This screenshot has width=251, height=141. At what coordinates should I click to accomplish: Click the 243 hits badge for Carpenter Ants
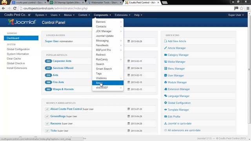(x=48, y=61)
